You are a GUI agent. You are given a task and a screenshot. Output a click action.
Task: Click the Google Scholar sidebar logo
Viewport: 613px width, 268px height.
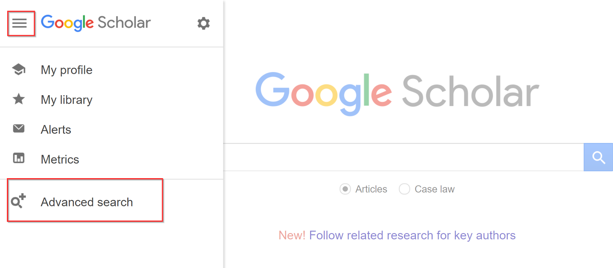click(x=96, y=23)
